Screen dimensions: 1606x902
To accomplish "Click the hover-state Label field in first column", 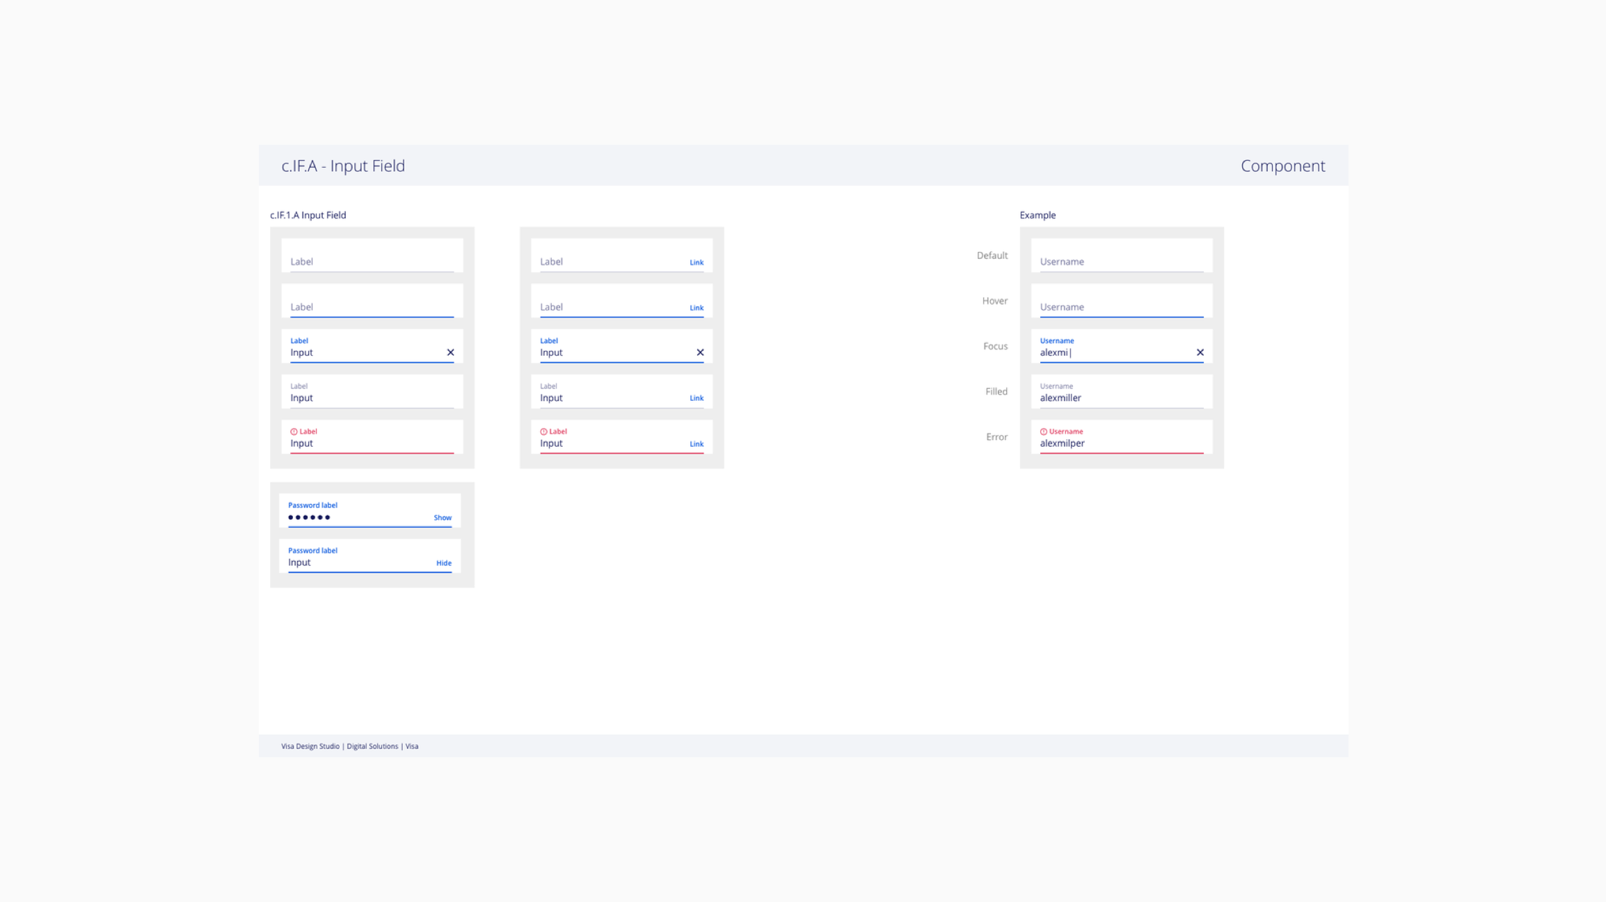I will click(x=372, y=301).
